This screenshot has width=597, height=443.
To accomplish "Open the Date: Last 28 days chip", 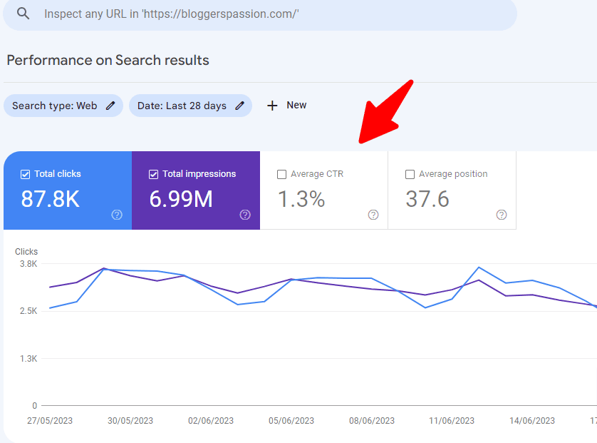I will (182, 106).
